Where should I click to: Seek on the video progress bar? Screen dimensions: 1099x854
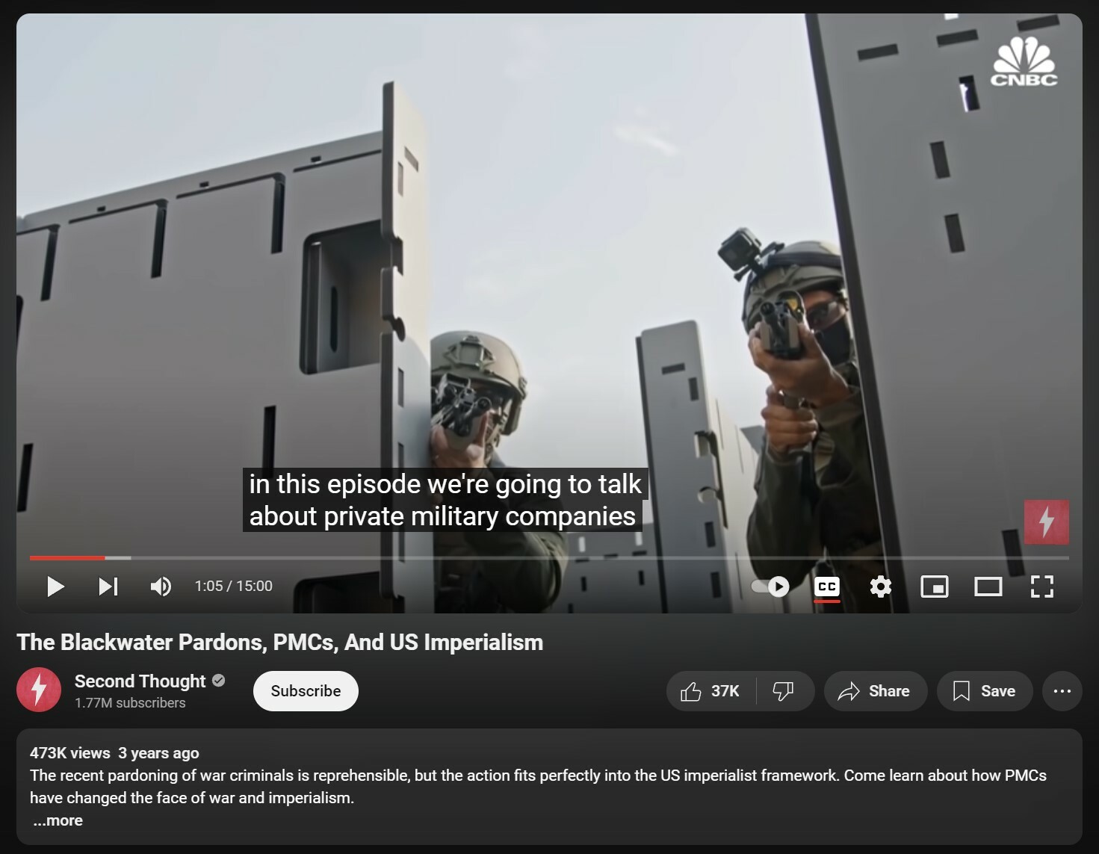tap(549, 558)
